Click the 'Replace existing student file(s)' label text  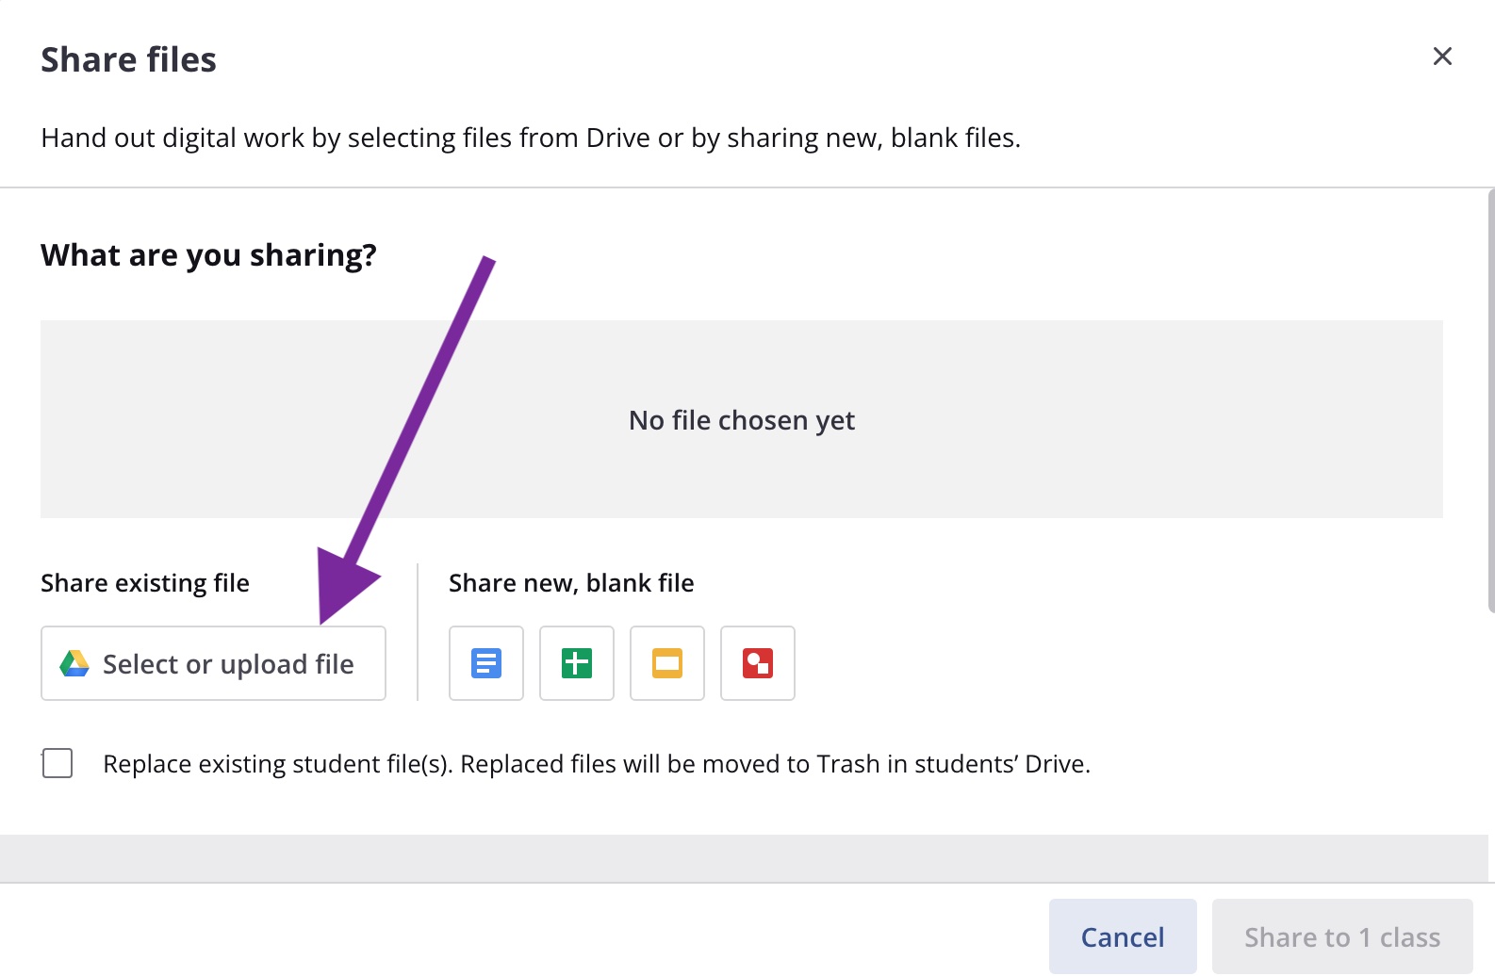point(596,764)
